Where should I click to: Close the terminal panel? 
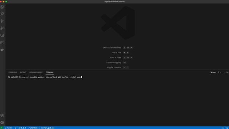click(227, 72)
